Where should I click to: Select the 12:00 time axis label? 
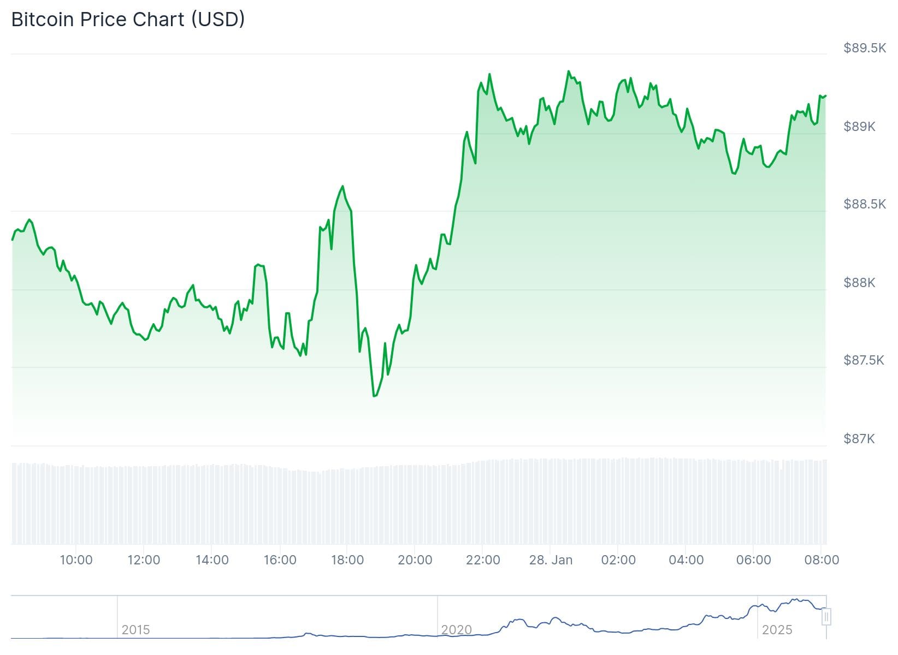(x=144, y=560)
